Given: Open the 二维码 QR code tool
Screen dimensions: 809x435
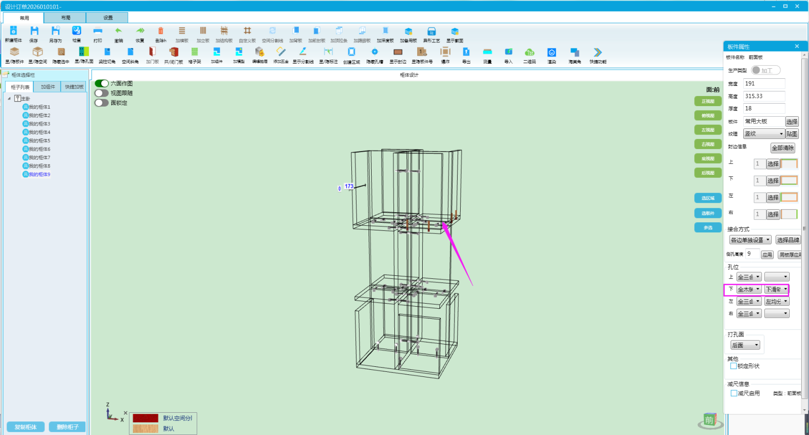Looking at the screenshot, I should pyautogui.click(x=529, y=52).
